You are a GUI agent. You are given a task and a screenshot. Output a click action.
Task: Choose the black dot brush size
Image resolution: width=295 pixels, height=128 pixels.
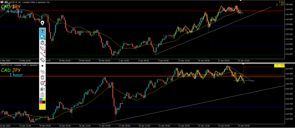(42, 66)
